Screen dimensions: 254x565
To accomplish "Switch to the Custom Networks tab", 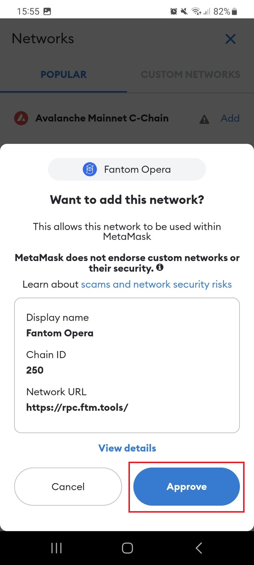I will [190, 74].
